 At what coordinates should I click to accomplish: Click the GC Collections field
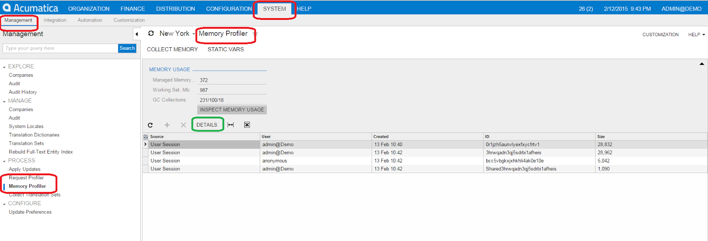coord(232,100)
